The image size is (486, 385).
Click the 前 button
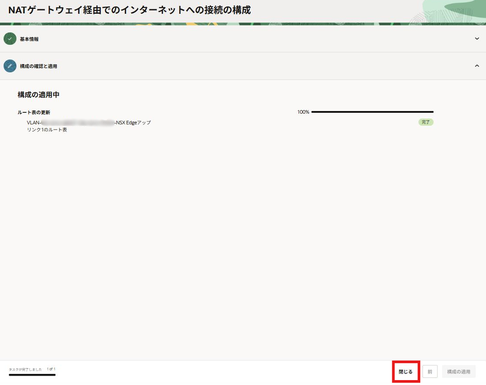coord(430,372)
